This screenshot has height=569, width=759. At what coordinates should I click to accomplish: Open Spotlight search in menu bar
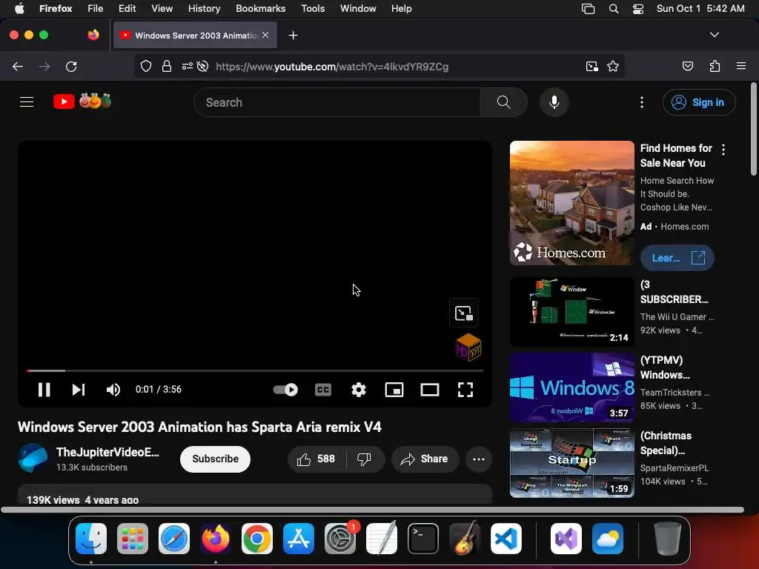tap(613, 9)
